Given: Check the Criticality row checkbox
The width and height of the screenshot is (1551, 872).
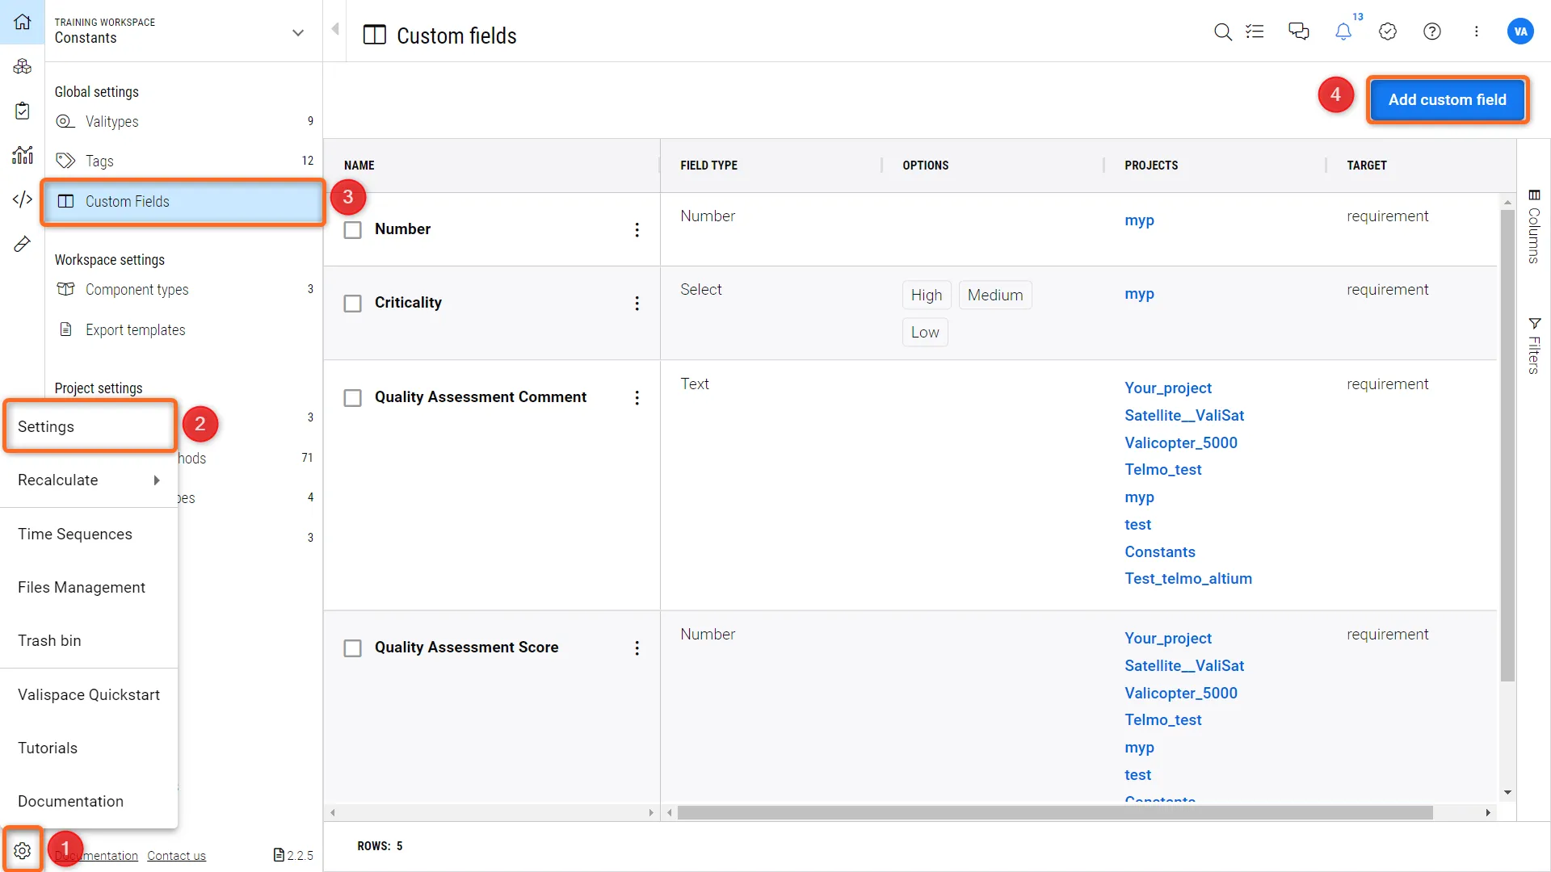Looking at the screenshot, I should 353,304.
